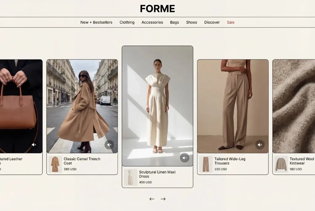Unmute the Wide-Leg Trousers video

(260, 145)
